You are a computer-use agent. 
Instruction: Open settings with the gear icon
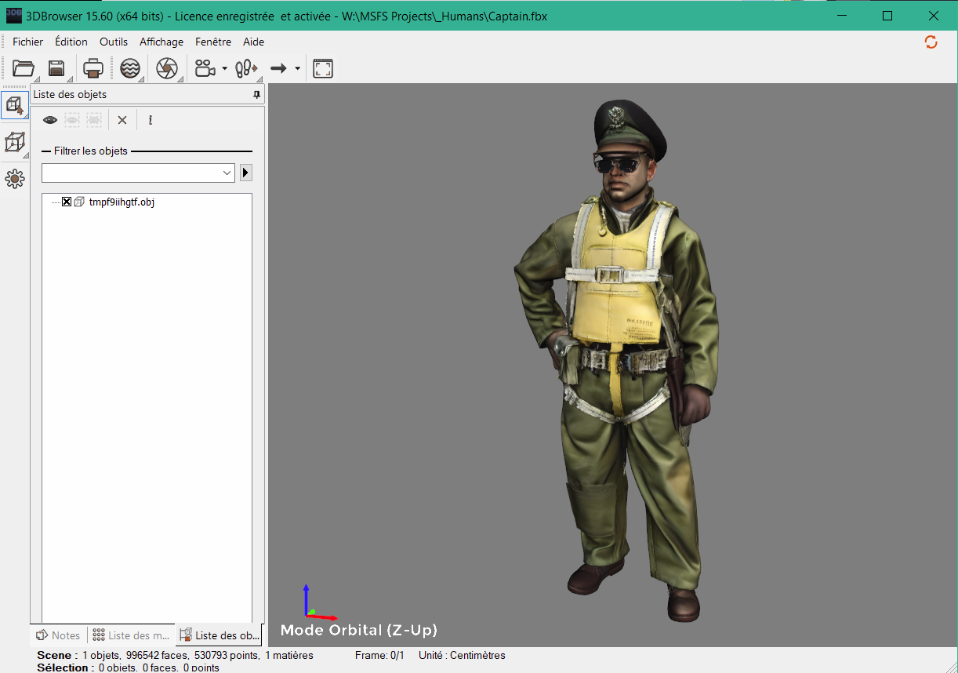tap(14, 179)
